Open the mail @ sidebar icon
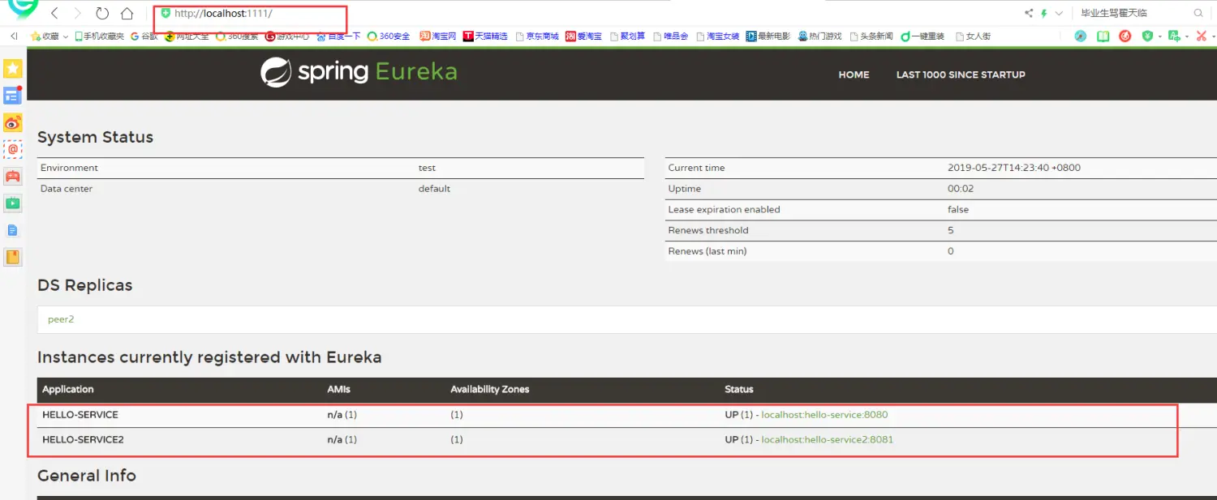This screenshot has height=500, width=1217. [x=12, y=149]
